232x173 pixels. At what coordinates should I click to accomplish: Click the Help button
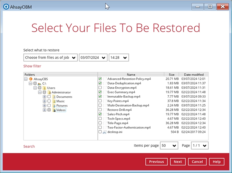click(x=217, y=162)
